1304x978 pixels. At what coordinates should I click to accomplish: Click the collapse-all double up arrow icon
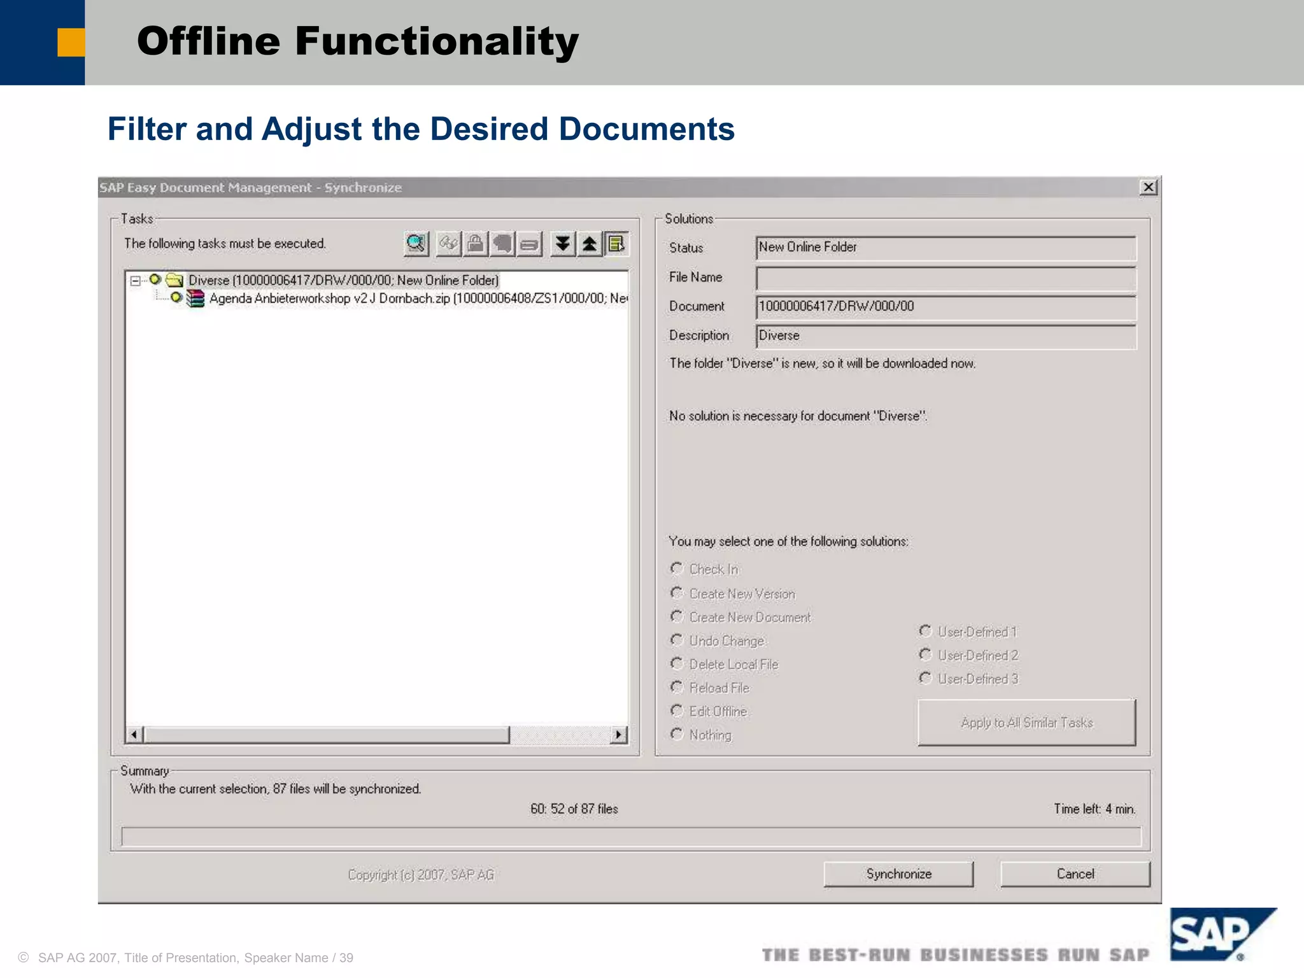[x=589, y=244]
